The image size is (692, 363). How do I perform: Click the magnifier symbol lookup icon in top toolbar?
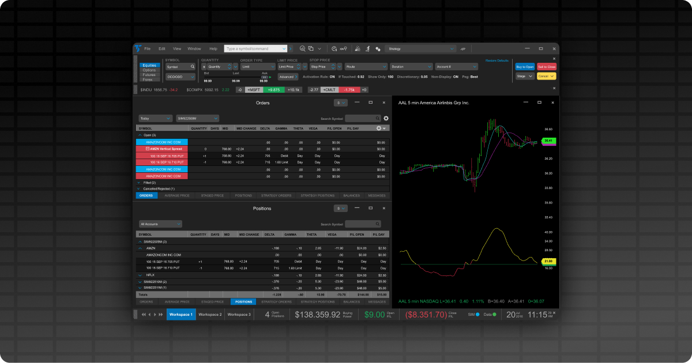pyautogui.click(x=302, y=49)
